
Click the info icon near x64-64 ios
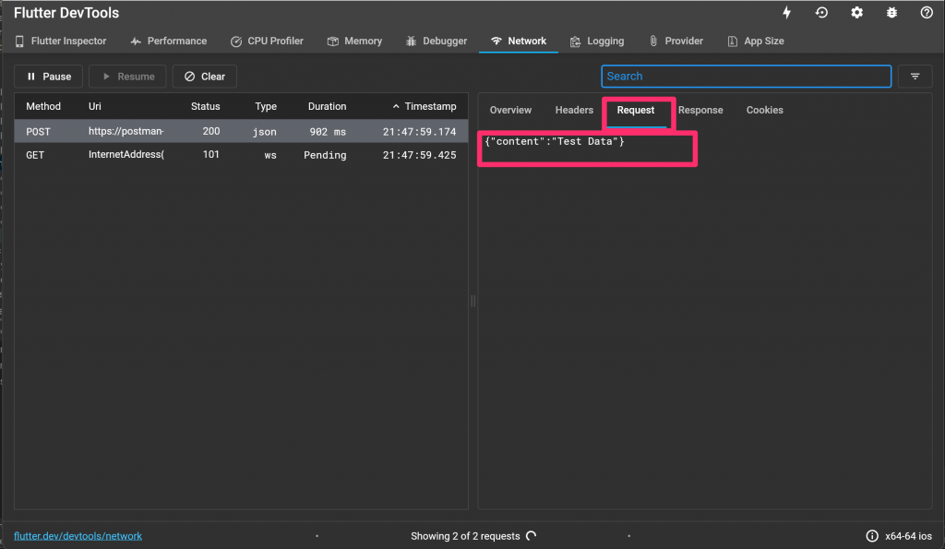coord(871,536)
